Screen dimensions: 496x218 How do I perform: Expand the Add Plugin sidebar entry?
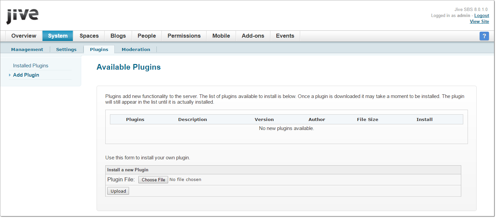[x=26, y=75]
